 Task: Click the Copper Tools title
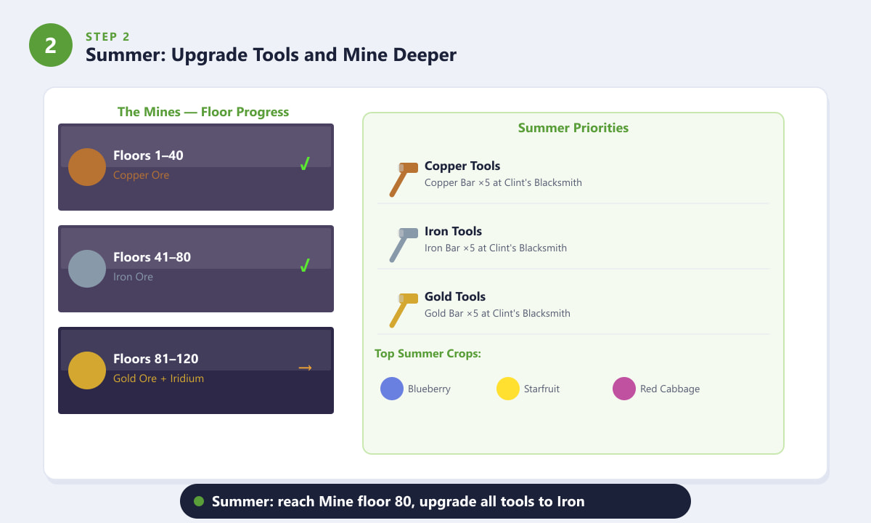(462, 166)
